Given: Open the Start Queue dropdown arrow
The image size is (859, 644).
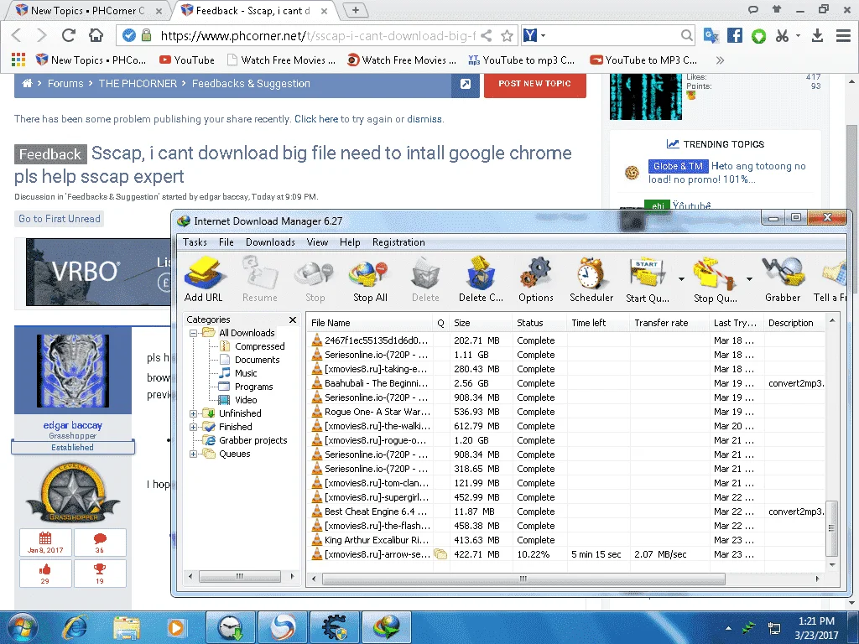Looking at the screenshot, I should tap(681, 279).
